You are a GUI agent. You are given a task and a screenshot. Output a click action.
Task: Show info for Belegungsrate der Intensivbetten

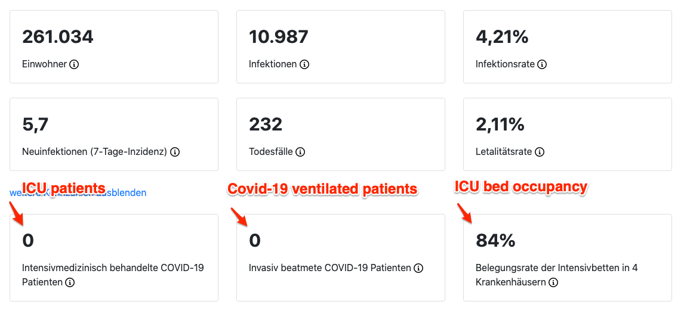[x=553, y=282]
